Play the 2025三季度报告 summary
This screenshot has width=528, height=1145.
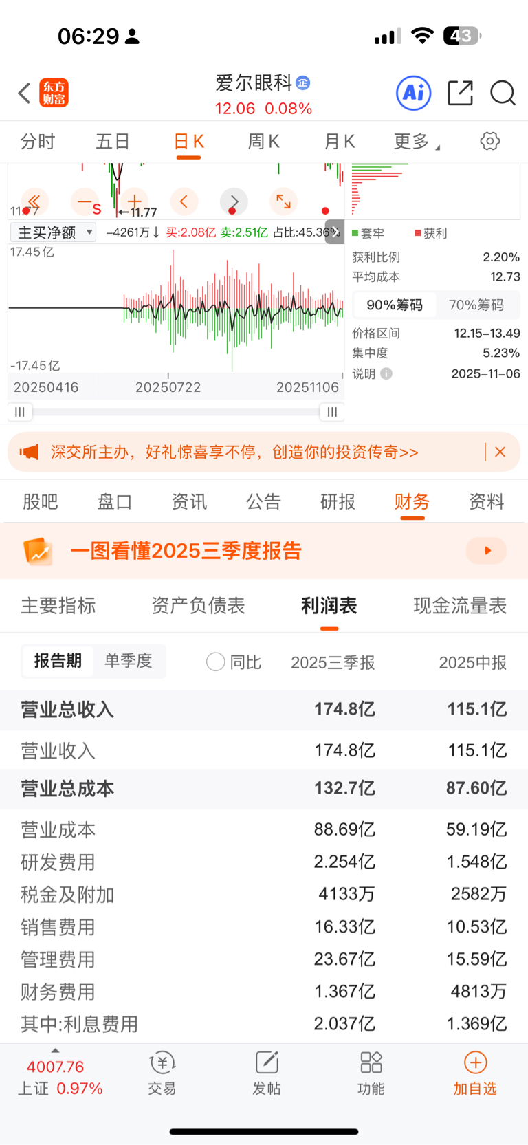point(487,551)
